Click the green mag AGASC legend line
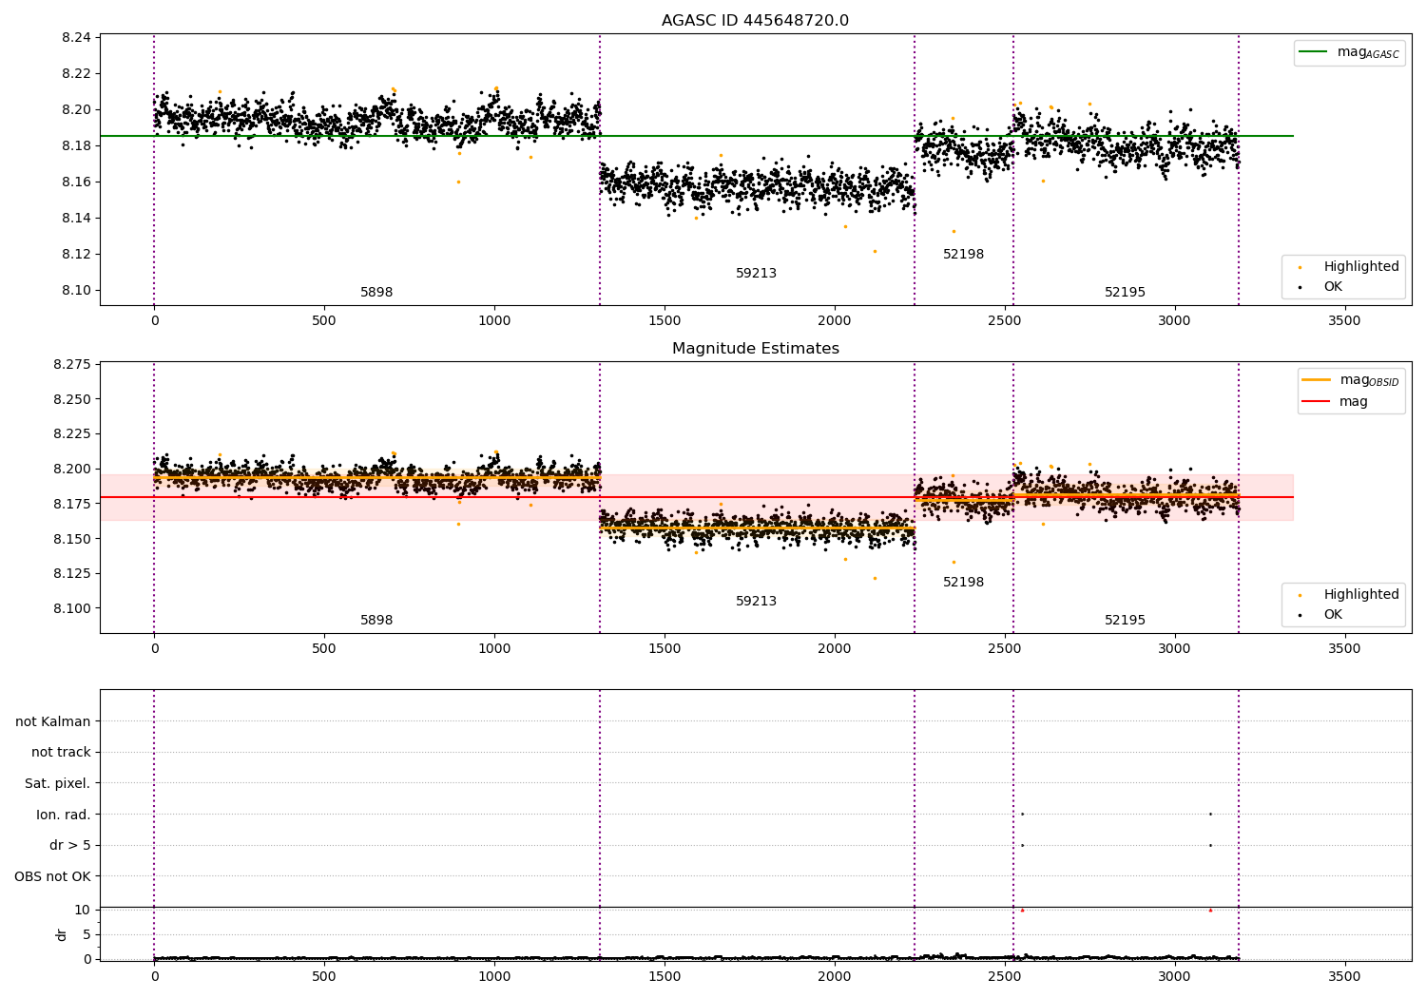The image size is (1426, 998). tap(1315, 52)
